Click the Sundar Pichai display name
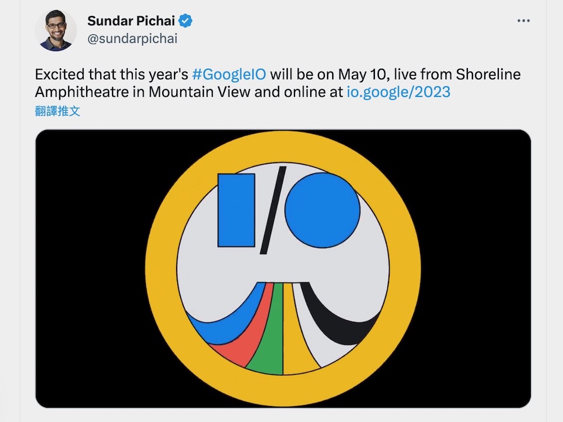This screenshot has height=422, width=563. point(131,21)
